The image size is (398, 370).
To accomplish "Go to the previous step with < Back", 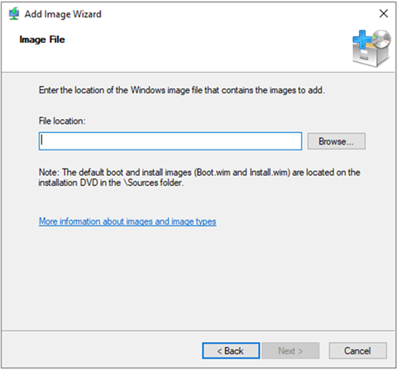I will pyautogui.click(x=231, y=351).
